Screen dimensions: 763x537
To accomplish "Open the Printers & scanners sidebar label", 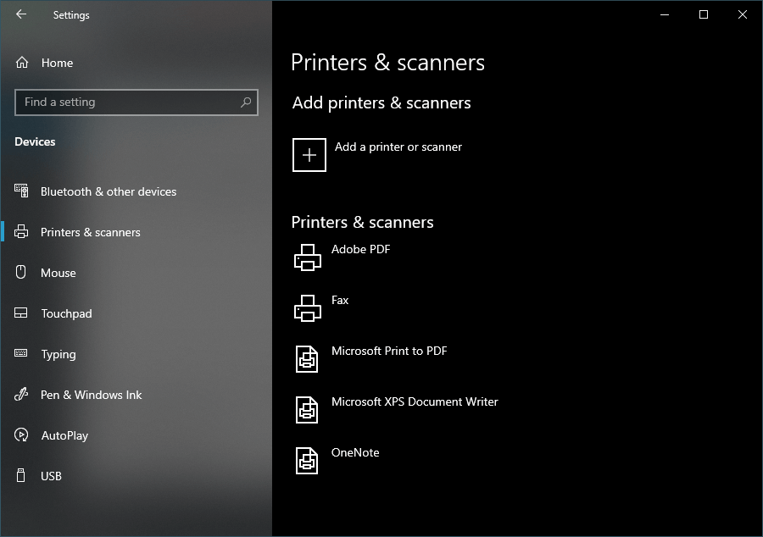I will click(x=91, y=232).
